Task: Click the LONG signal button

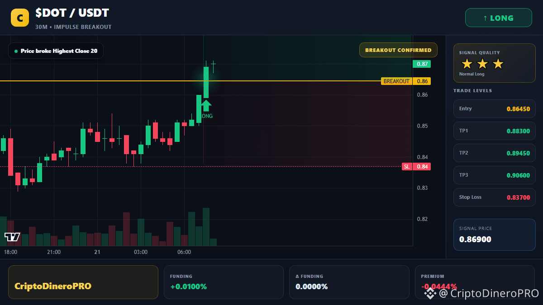Action: pos(498,18)
